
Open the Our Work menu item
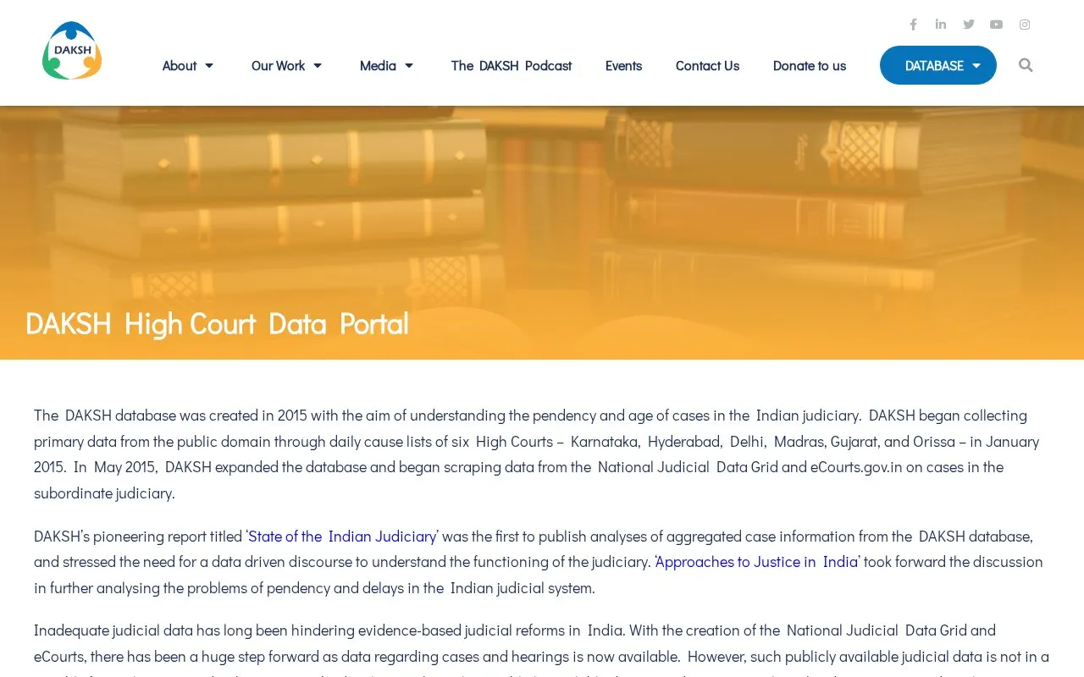pos(278,66)
